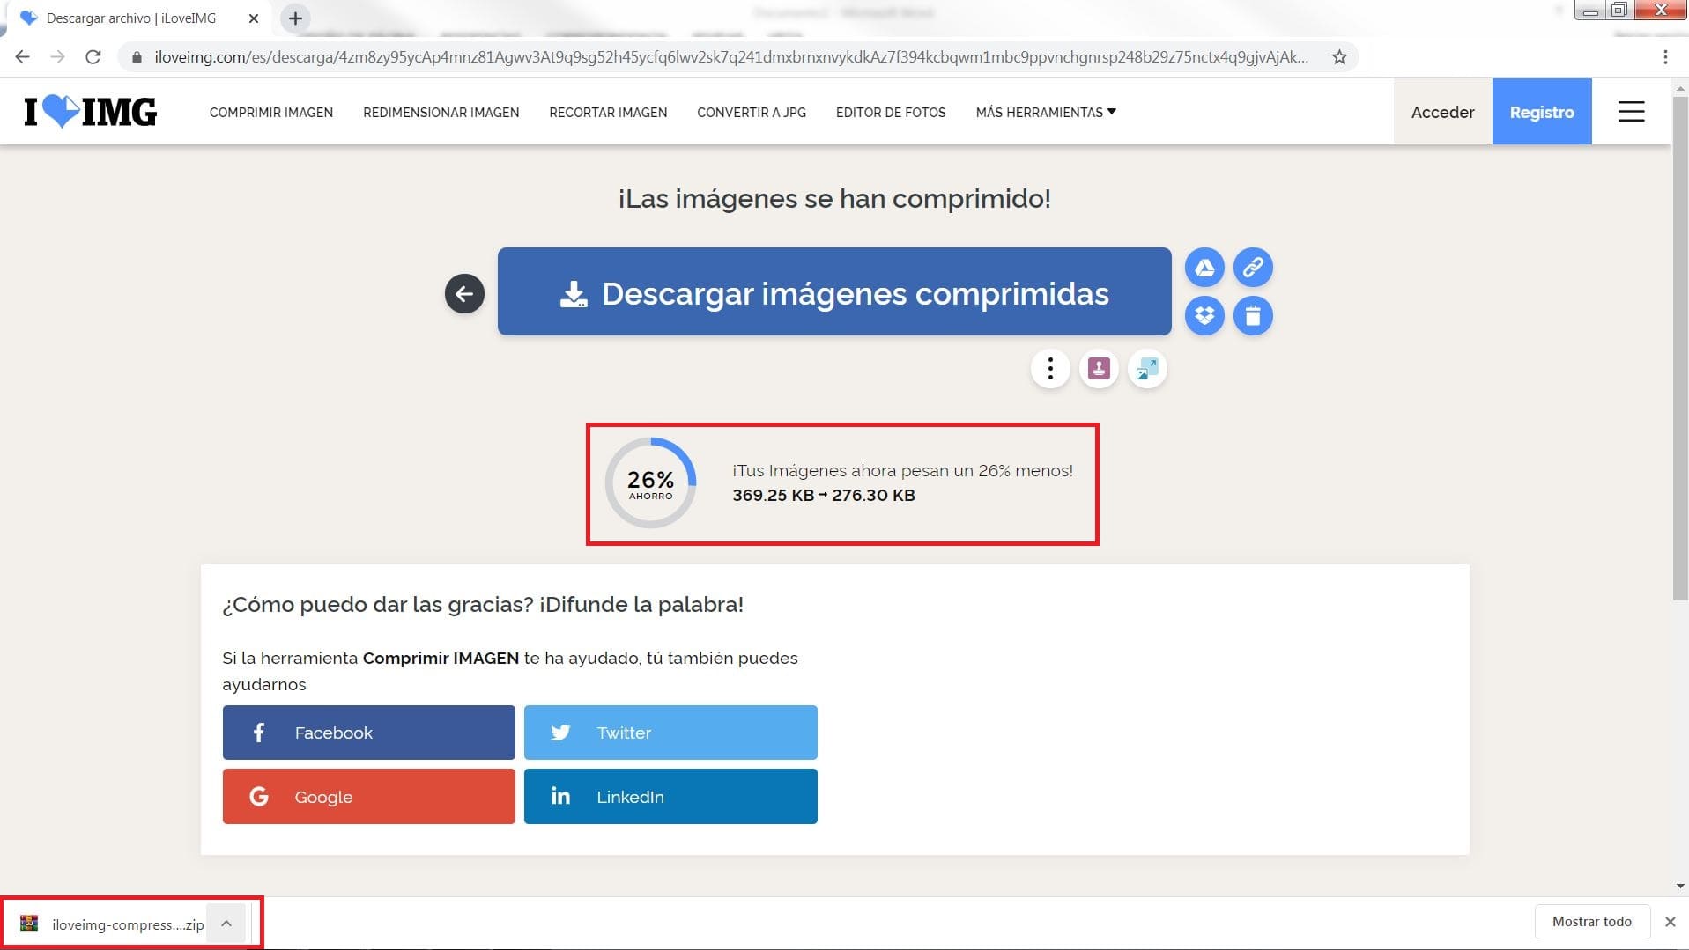Close the Descargar archivo tab
Image resolution: width=1689 pixels, height=950 pixels.
(254, 18)
